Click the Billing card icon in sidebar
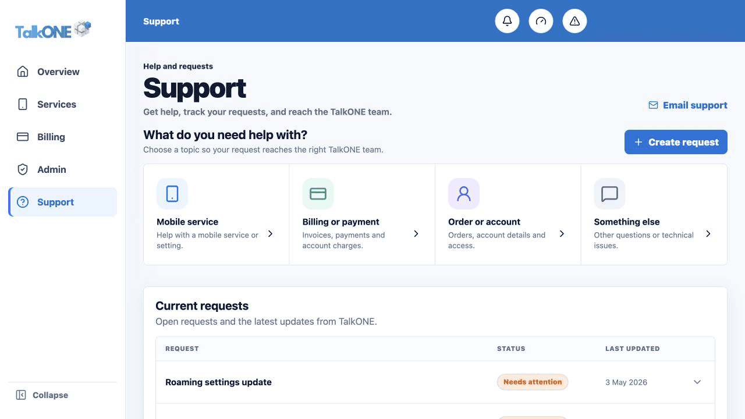745x419 pixels. coord(23,137)
